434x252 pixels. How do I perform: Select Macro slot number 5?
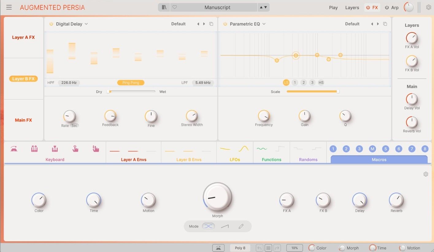386,149
